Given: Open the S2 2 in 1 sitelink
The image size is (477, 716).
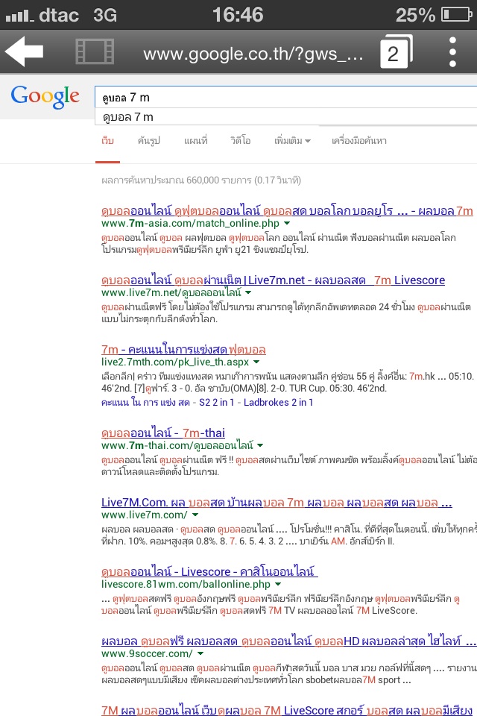Looking at the screenshot, I should pyautogui.click(x=216, y=402).
